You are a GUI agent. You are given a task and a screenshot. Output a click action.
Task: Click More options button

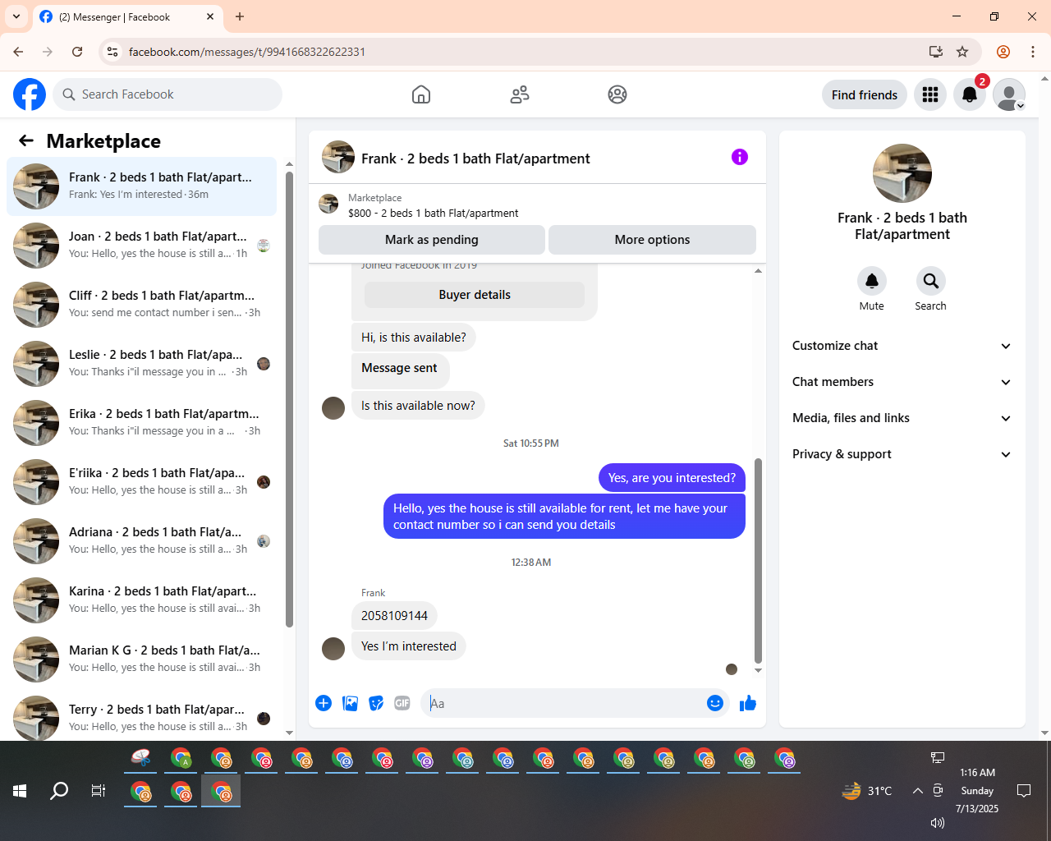[x=652, y=240]
